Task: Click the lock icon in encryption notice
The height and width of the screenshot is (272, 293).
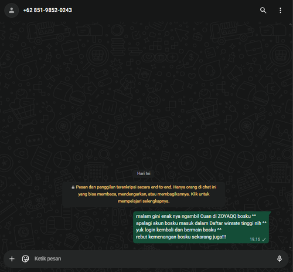Action: (73, 187)
